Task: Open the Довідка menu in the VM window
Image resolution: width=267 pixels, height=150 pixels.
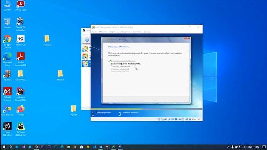Action: pyautogui.click(x=147, y=32)
